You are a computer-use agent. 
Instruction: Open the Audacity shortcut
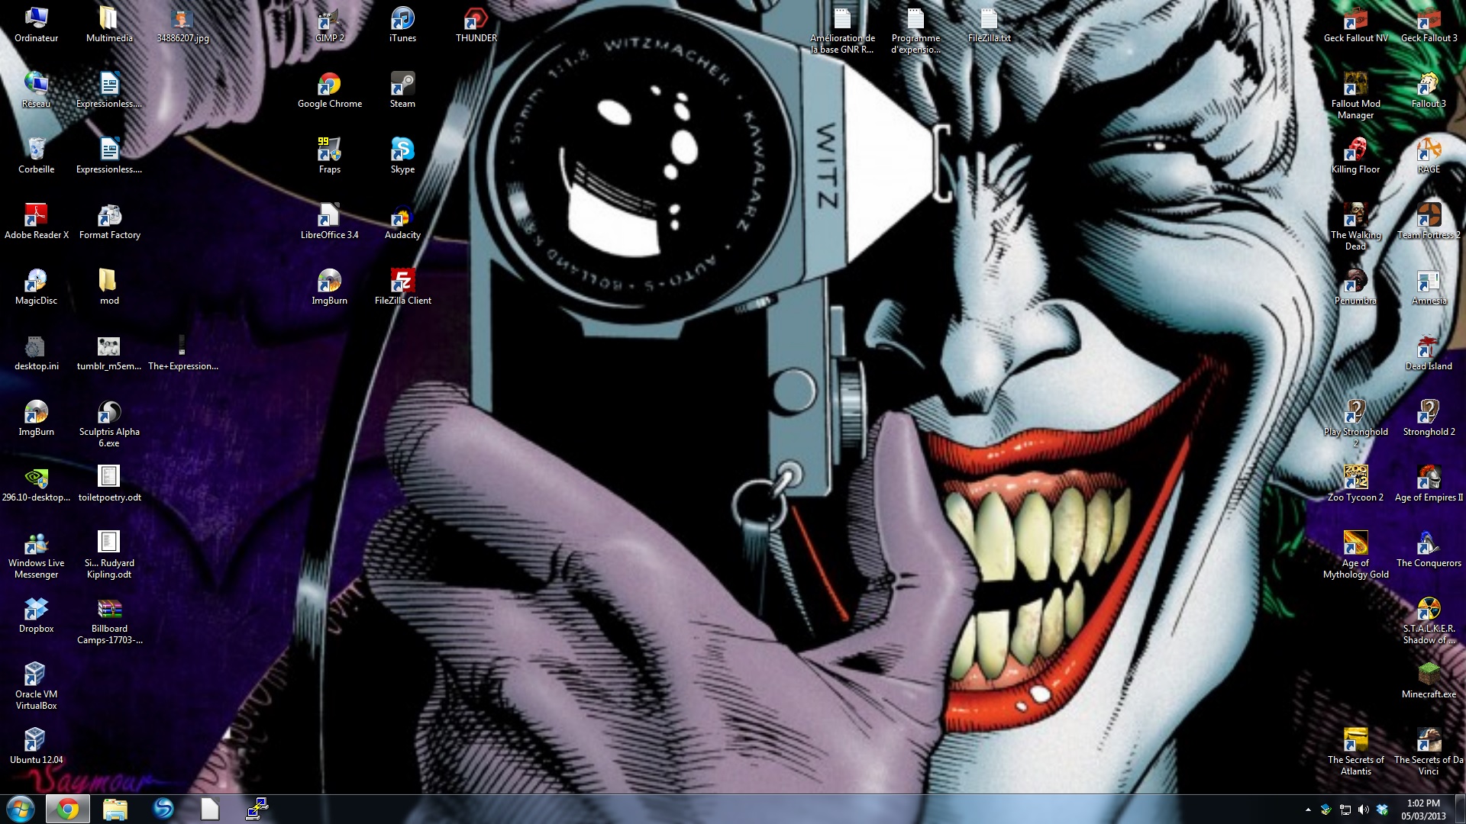[402, 221]
